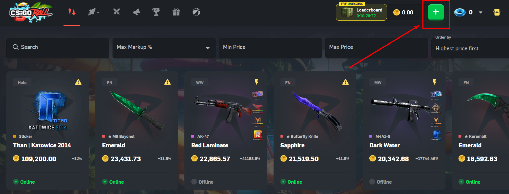Select the crossed swords battles icon
Screen dimensions: 509x194
(x=117, y=12)
